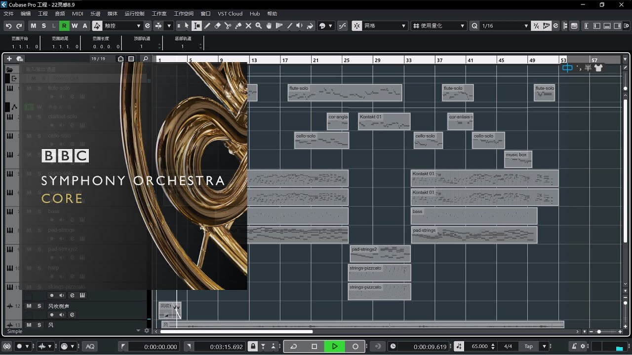Open the 触控 automation mode dropdown

tap(122, 26)
